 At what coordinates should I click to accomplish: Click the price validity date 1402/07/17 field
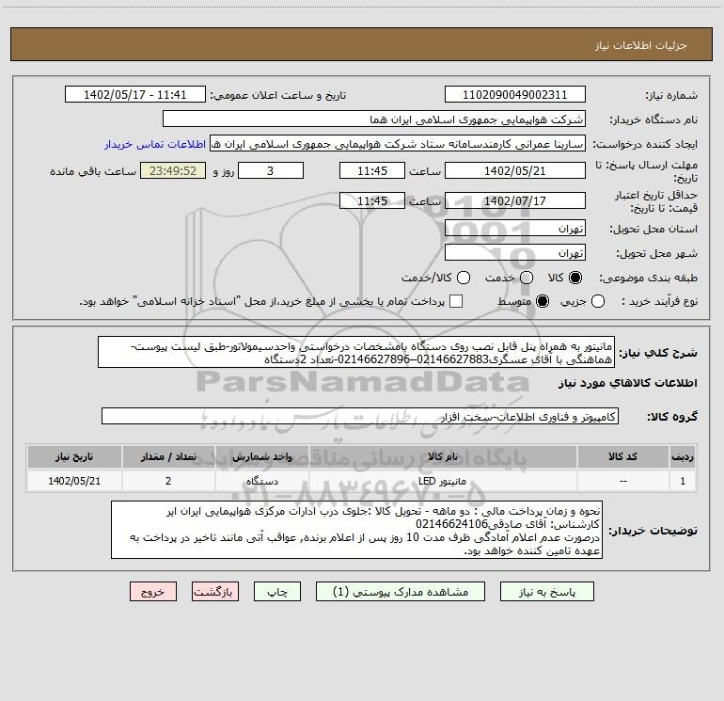[x=515, y=200]
